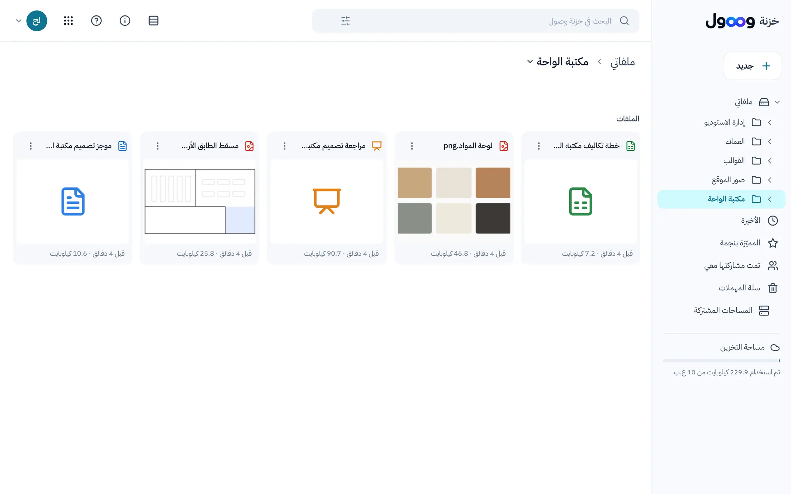Open المساحات المشتركة shared spaces
Viewport: 791px width, 494px height.
point(721,310)
